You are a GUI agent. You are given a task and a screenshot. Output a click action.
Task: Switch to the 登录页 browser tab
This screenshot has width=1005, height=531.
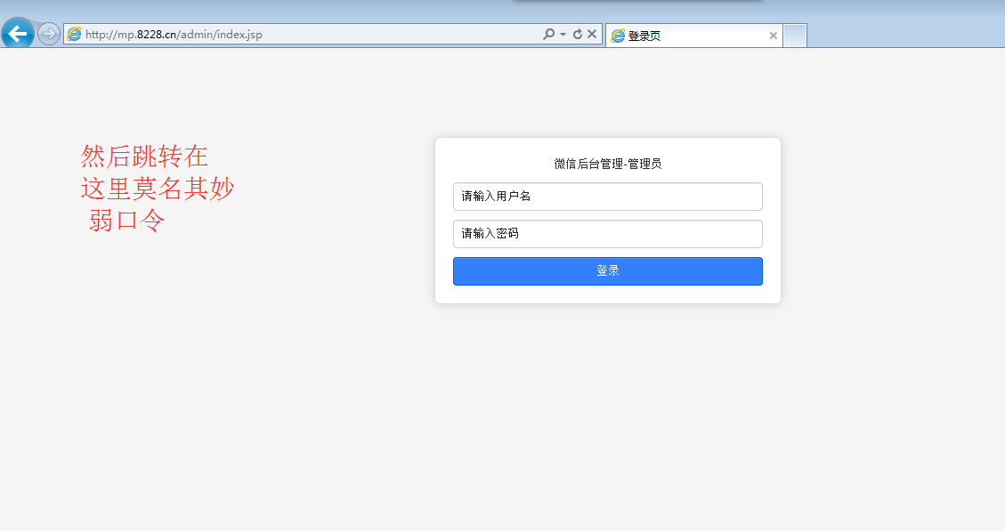(x=693, y=36)
